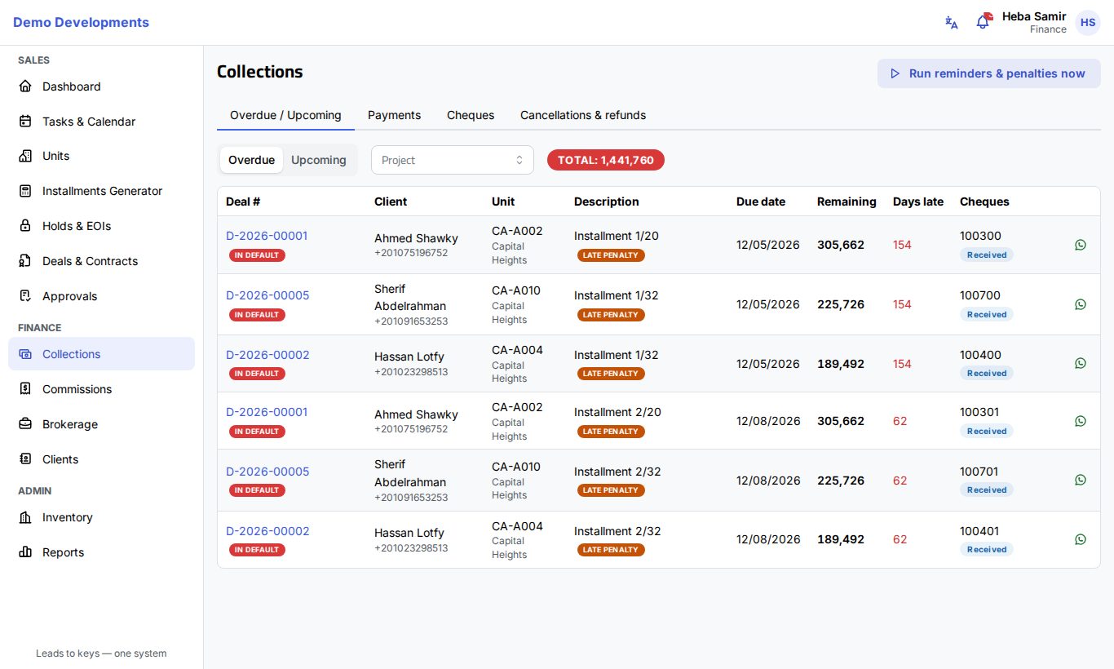This screenshot has width=1114, height=669.
Task: Select the Overdue filter toggle
Action: 251,160
